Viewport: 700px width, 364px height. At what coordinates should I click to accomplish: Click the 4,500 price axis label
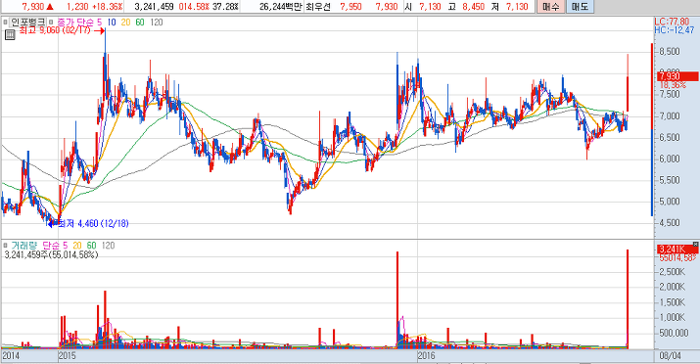pos(670,222)
